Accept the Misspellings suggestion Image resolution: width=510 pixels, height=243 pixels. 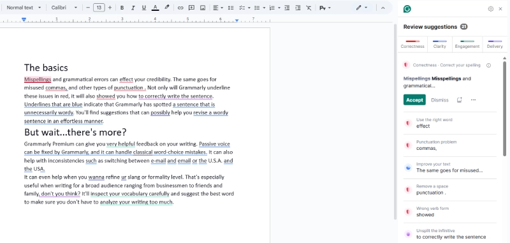tap(414, 100)
